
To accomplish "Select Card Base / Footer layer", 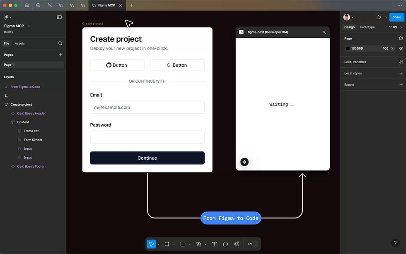I will coord(31,166).
